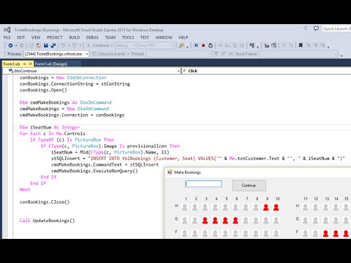
Task: Open the TEAM menu
Action: click(110, 37)
